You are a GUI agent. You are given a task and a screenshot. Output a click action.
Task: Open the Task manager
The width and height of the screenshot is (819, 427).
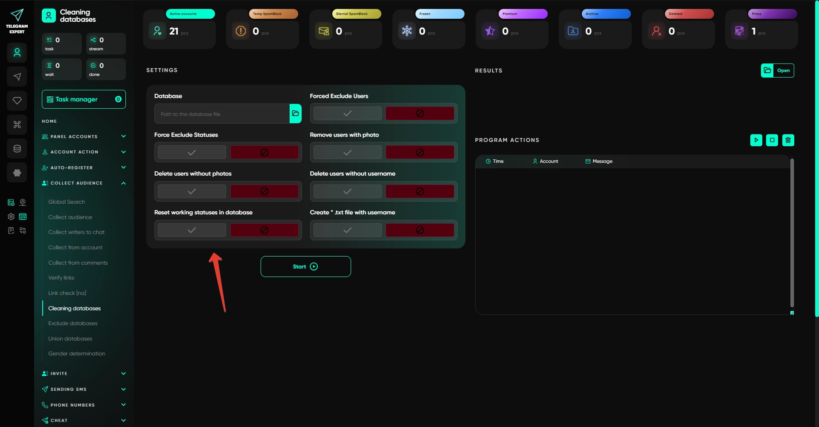[84, 99]
